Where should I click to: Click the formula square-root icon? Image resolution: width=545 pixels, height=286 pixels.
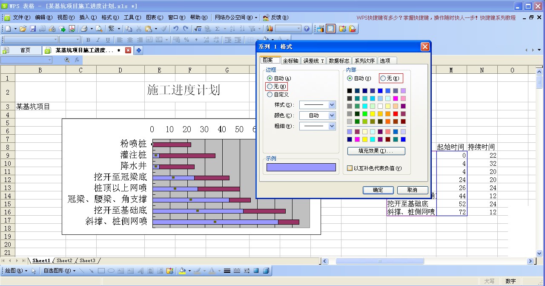198,29
